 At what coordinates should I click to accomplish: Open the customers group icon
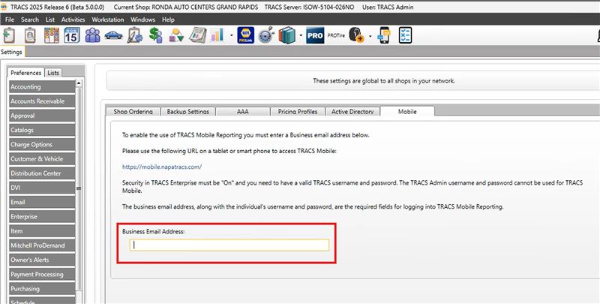pyautogui.click(x=92, y=35)
